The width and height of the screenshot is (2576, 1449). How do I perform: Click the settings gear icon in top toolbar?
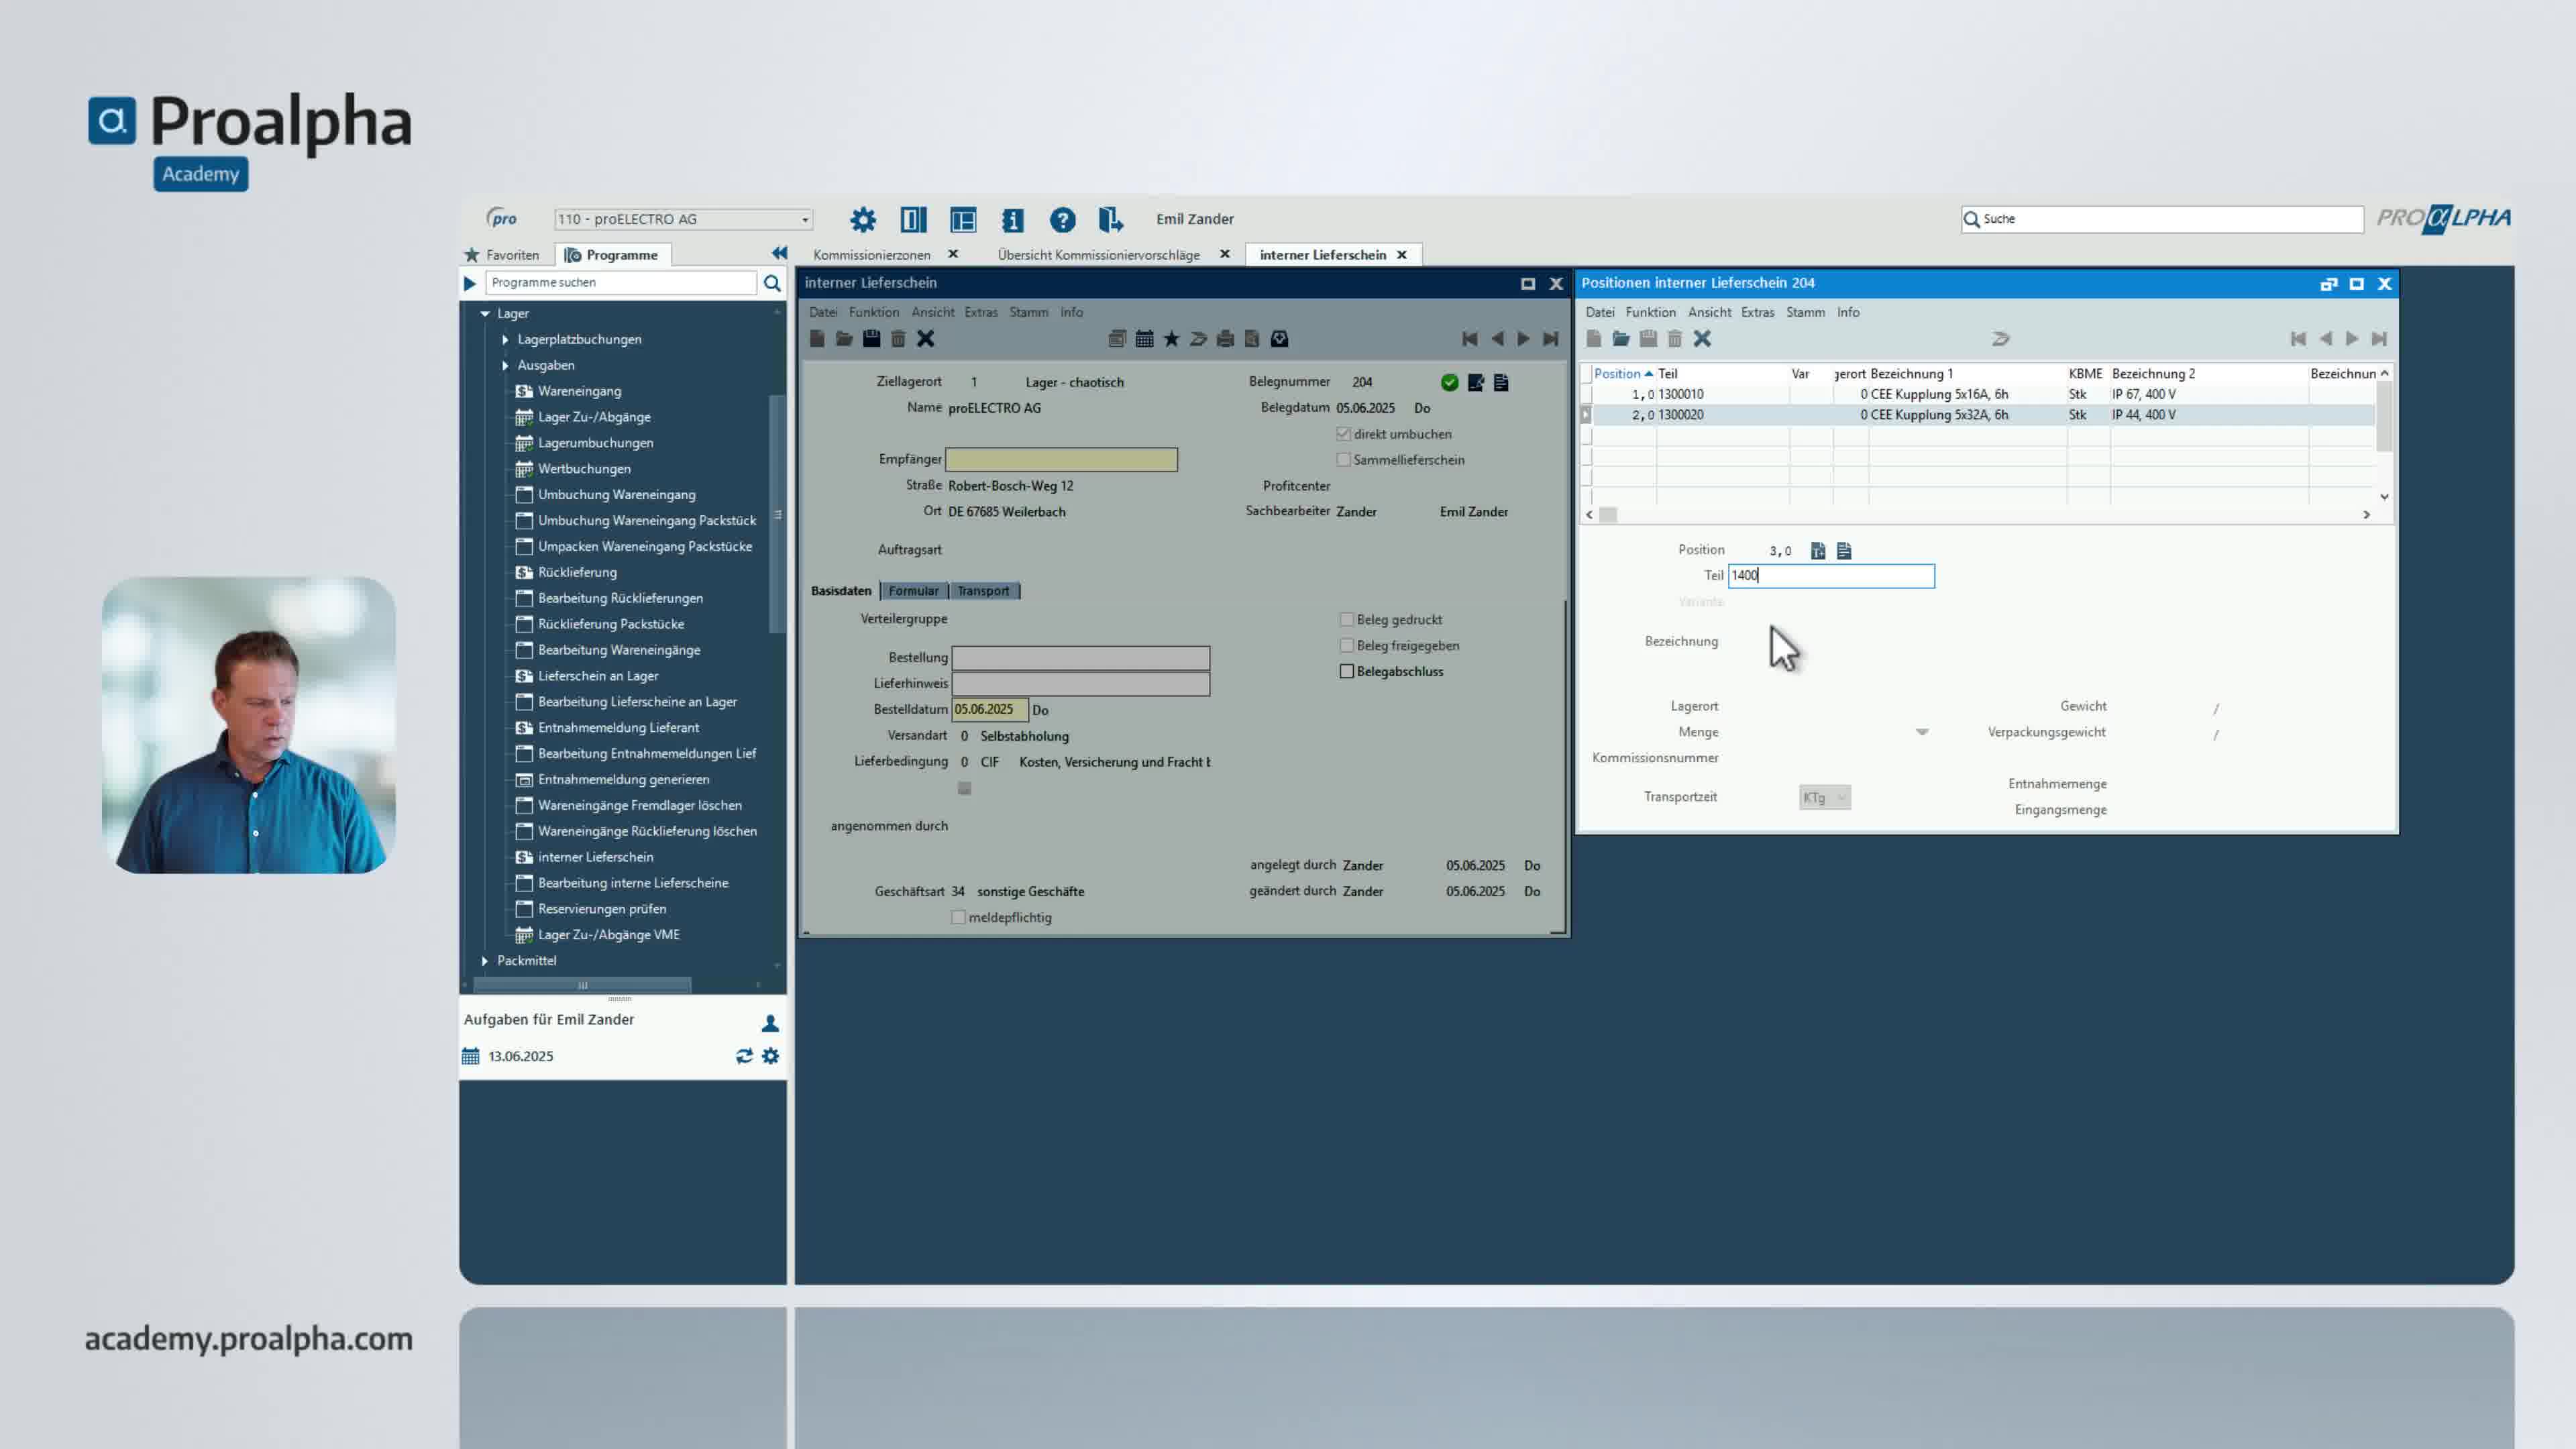point(862,219)
